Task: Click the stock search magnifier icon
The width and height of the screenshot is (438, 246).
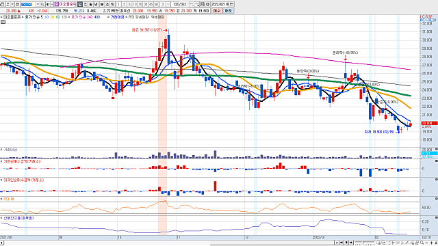Action: (x=42, y=5)
